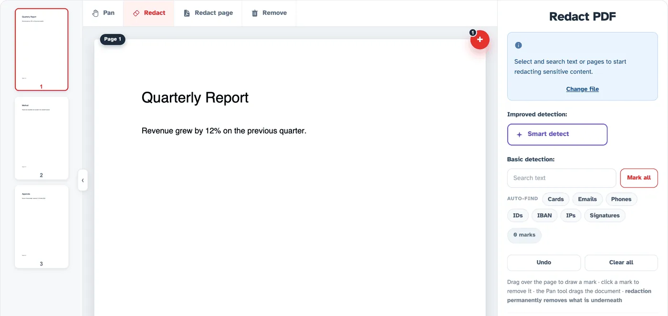The height and width of the screenshot is (316, 668).
Task: Open page 2 thumbnail
Action: (42, 138)
